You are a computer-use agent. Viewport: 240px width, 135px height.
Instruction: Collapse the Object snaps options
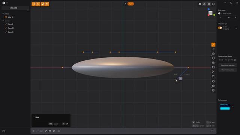coord(236,28)
